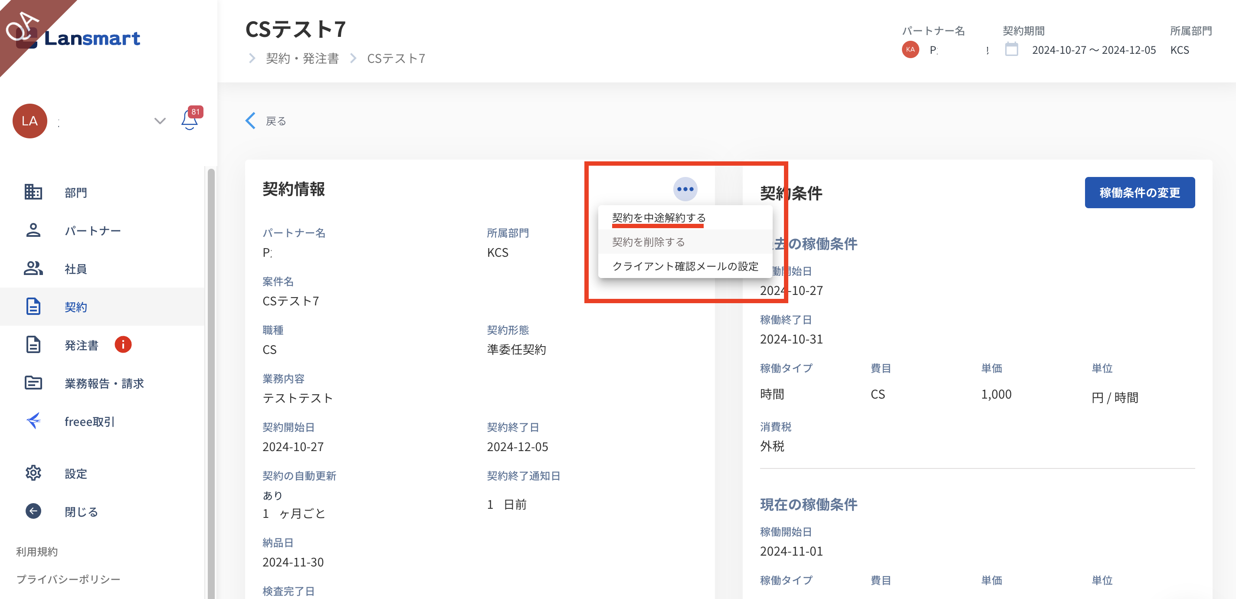Pick クライアント確認メールの設定 menu option
Viewport: 1236px width, 599px height.
pyautogui.click(x=685, y=266)
